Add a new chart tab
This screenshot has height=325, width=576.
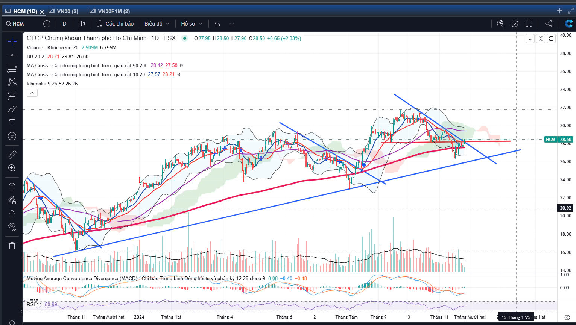coord(559,11)
